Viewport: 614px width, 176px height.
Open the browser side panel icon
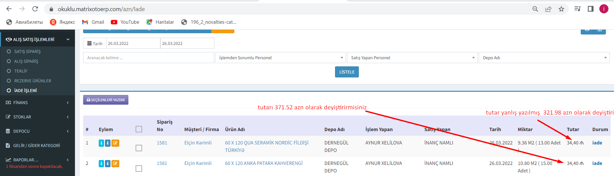591,9
